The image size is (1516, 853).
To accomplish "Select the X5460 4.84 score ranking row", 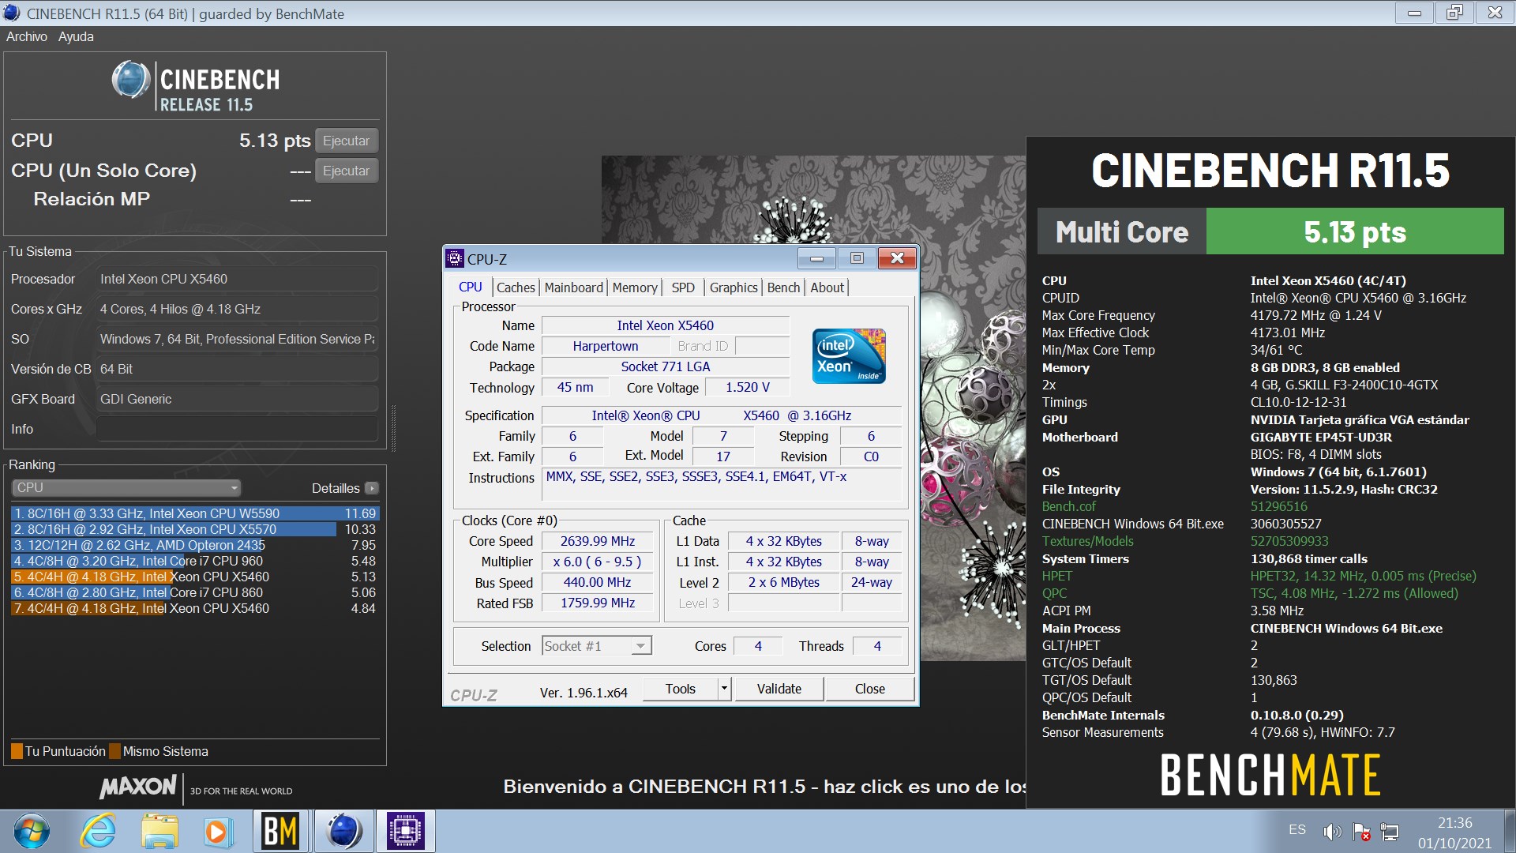I will (x=195, y=608).
